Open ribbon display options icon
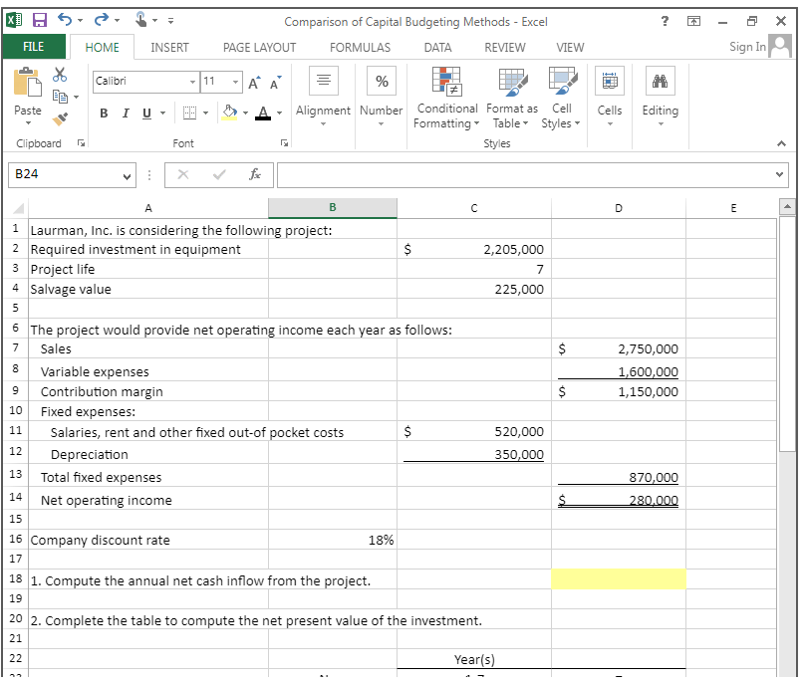Image resolution: width=806 pixels, height=685 pixels. (693, 21)
